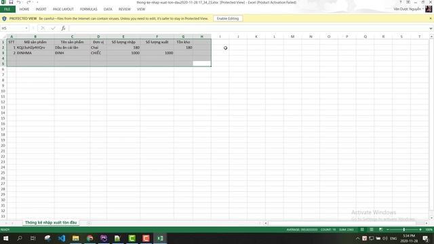Viewport: 434px width, 244px height.
Task: Select the row 10 header
Action: tap(3, 91)
